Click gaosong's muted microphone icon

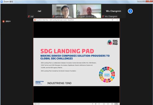point(54,17)
